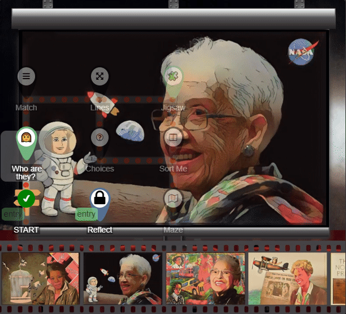Open the Maze map pin
This screenshot has height=314, width=346.
(x=173, y=199)
